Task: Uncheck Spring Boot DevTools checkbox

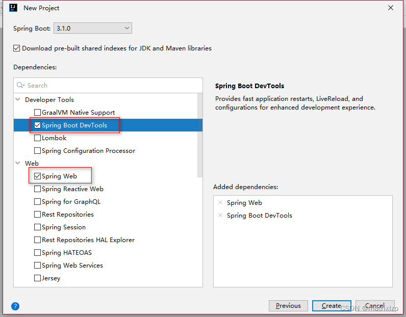Action: click(37, 125)
